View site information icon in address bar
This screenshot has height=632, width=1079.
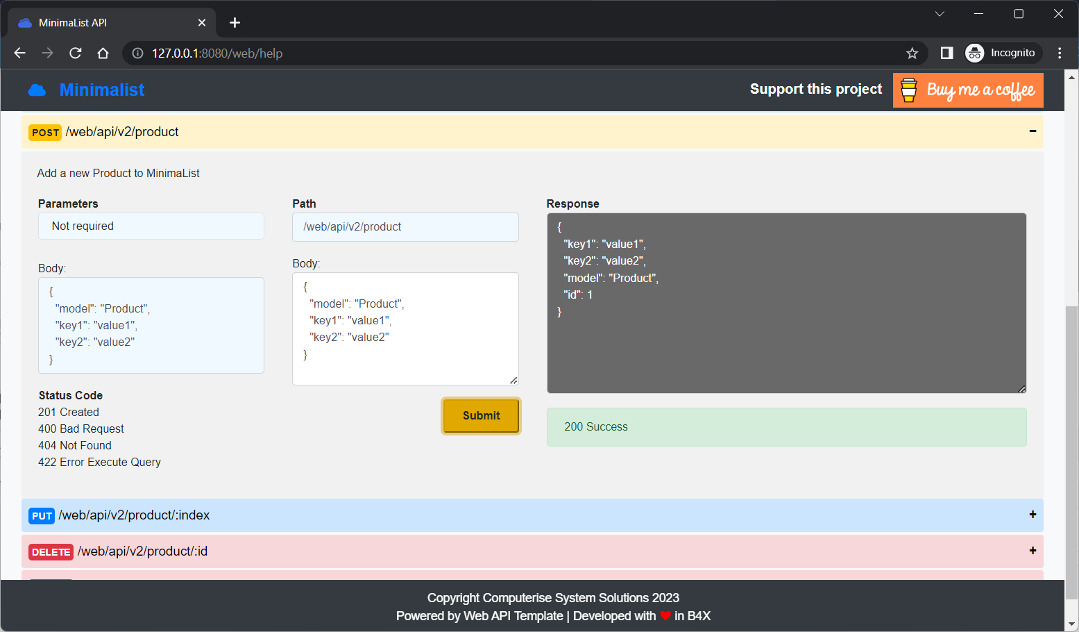tap(137, 53)
